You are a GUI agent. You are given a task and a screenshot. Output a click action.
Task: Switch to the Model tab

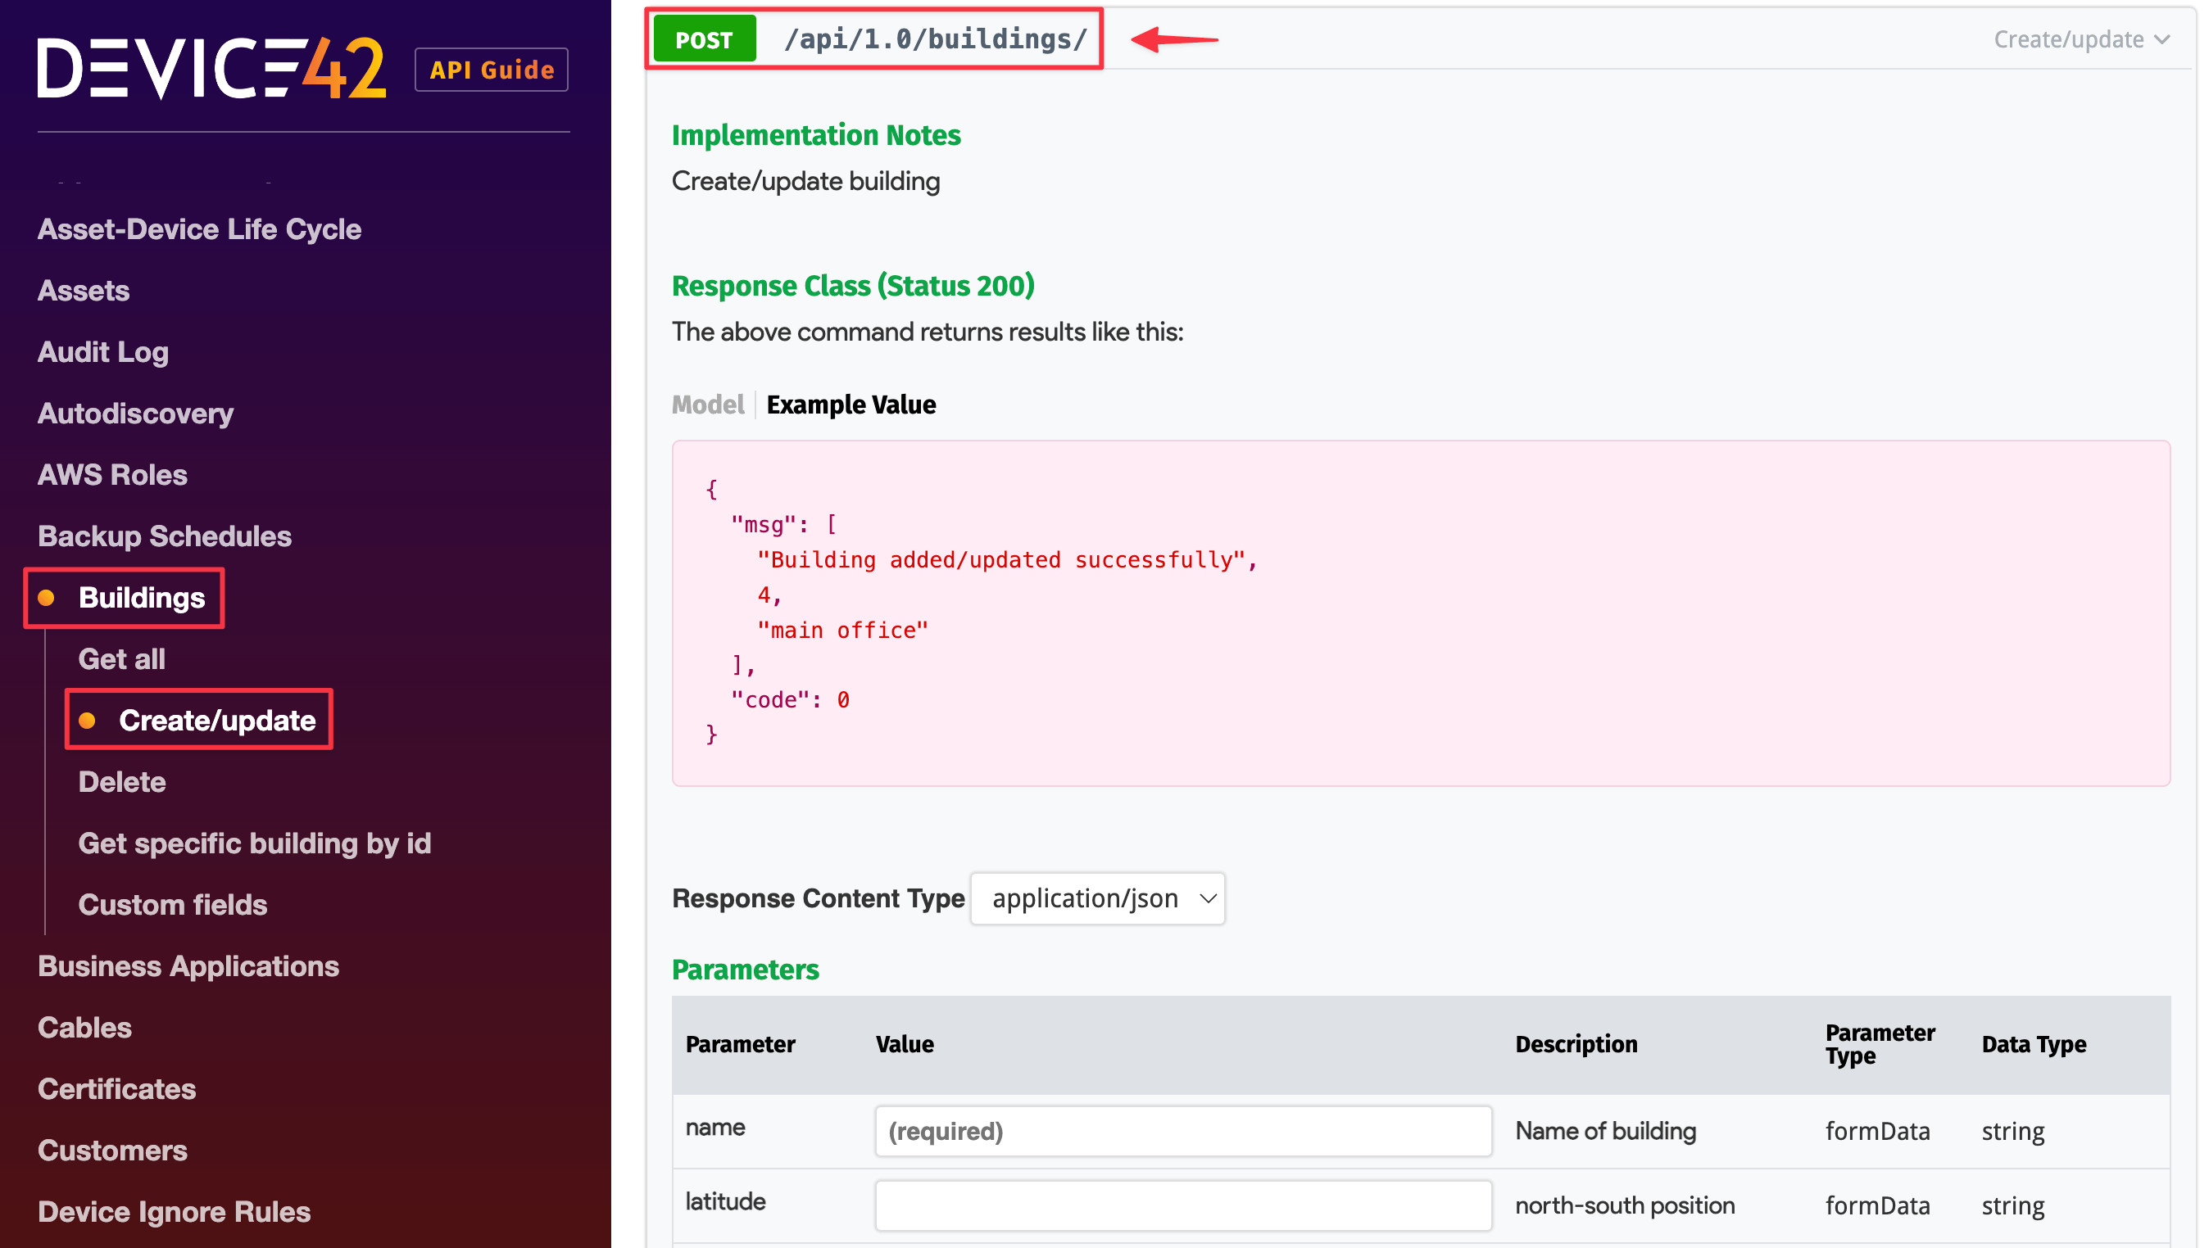click(x=707, y=405)
